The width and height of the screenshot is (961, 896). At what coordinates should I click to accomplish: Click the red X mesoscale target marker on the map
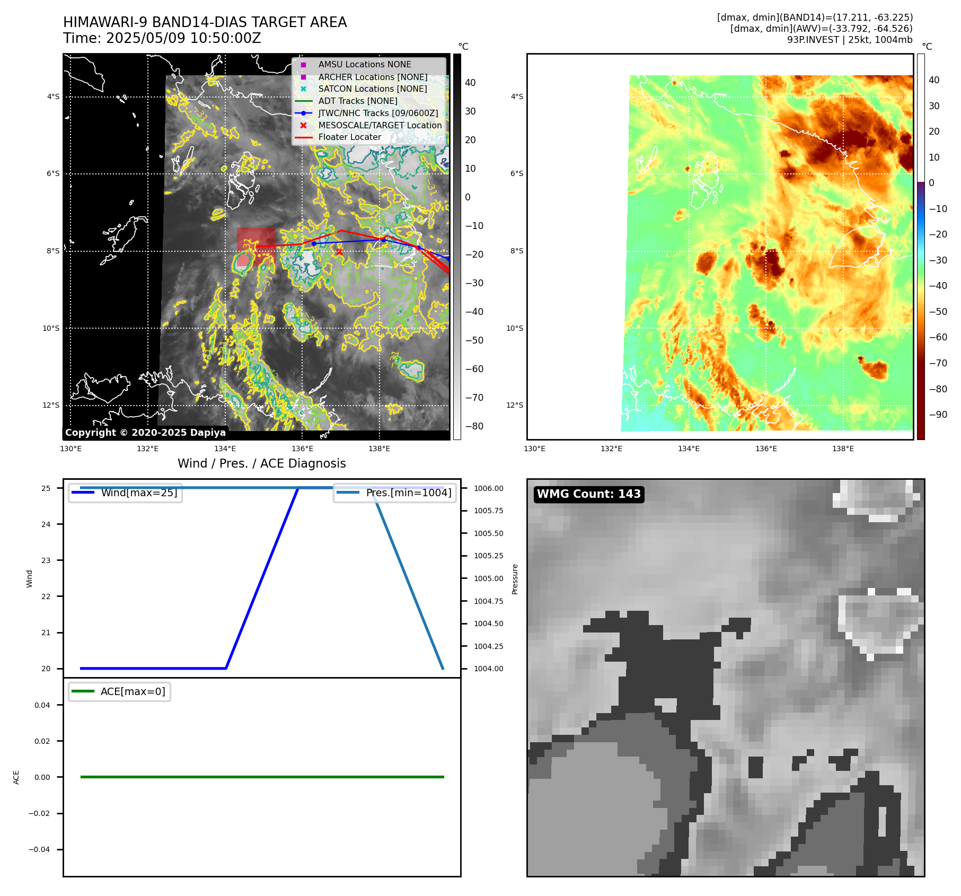339,252
